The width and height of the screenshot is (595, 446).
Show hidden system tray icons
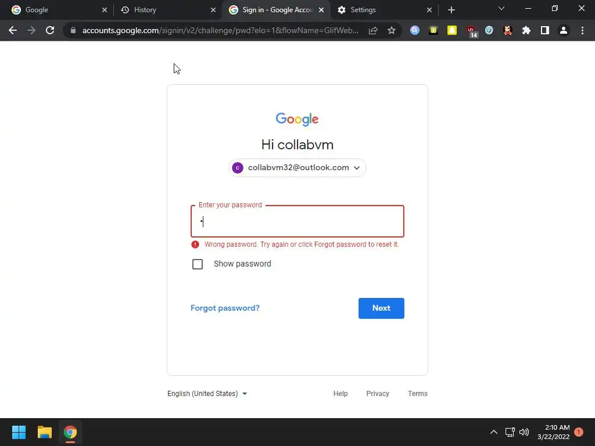click(x=493, y=432)
